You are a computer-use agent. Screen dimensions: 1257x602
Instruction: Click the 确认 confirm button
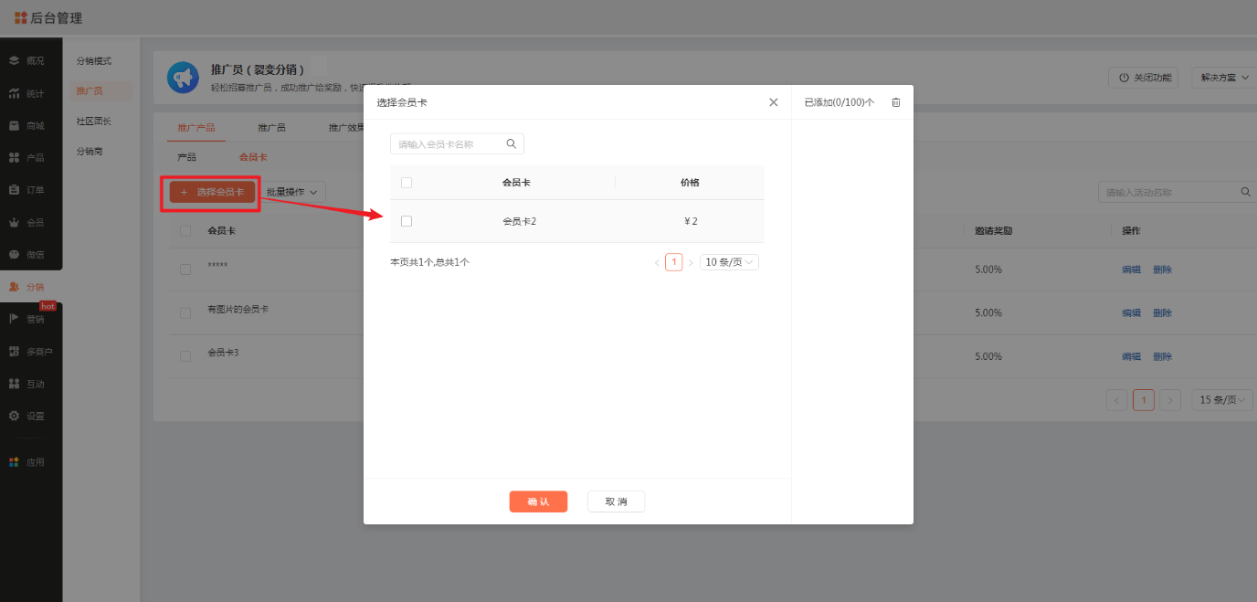tap(538, 502)
